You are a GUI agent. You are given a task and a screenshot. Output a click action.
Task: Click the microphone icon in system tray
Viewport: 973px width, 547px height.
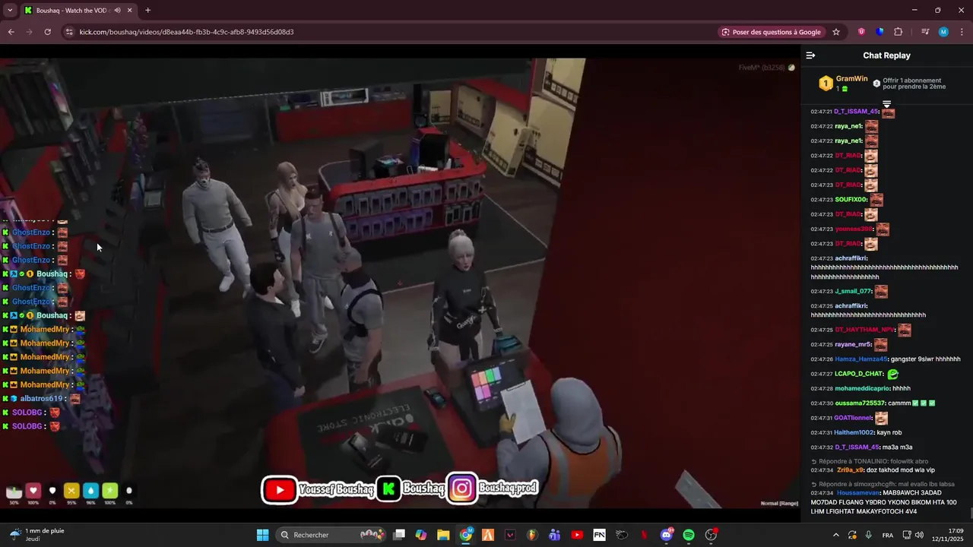[x=868, y=535]
